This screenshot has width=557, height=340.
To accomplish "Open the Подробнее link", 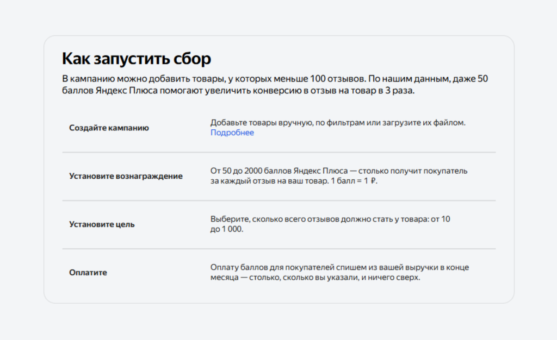I will click(x=232, y=133).
